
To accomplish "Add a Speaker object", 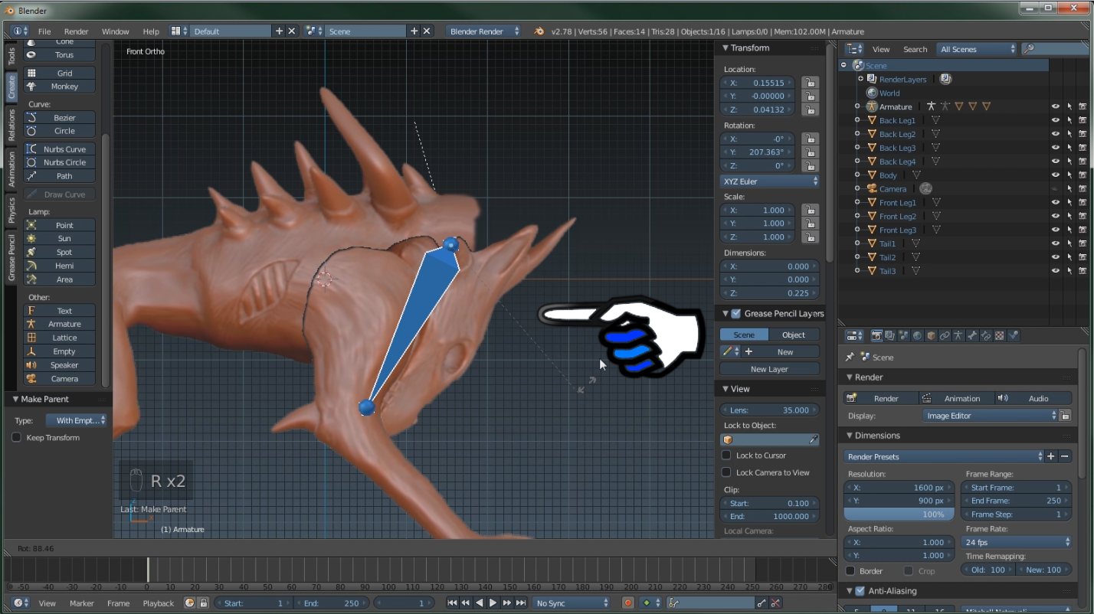I will point(60,365).
